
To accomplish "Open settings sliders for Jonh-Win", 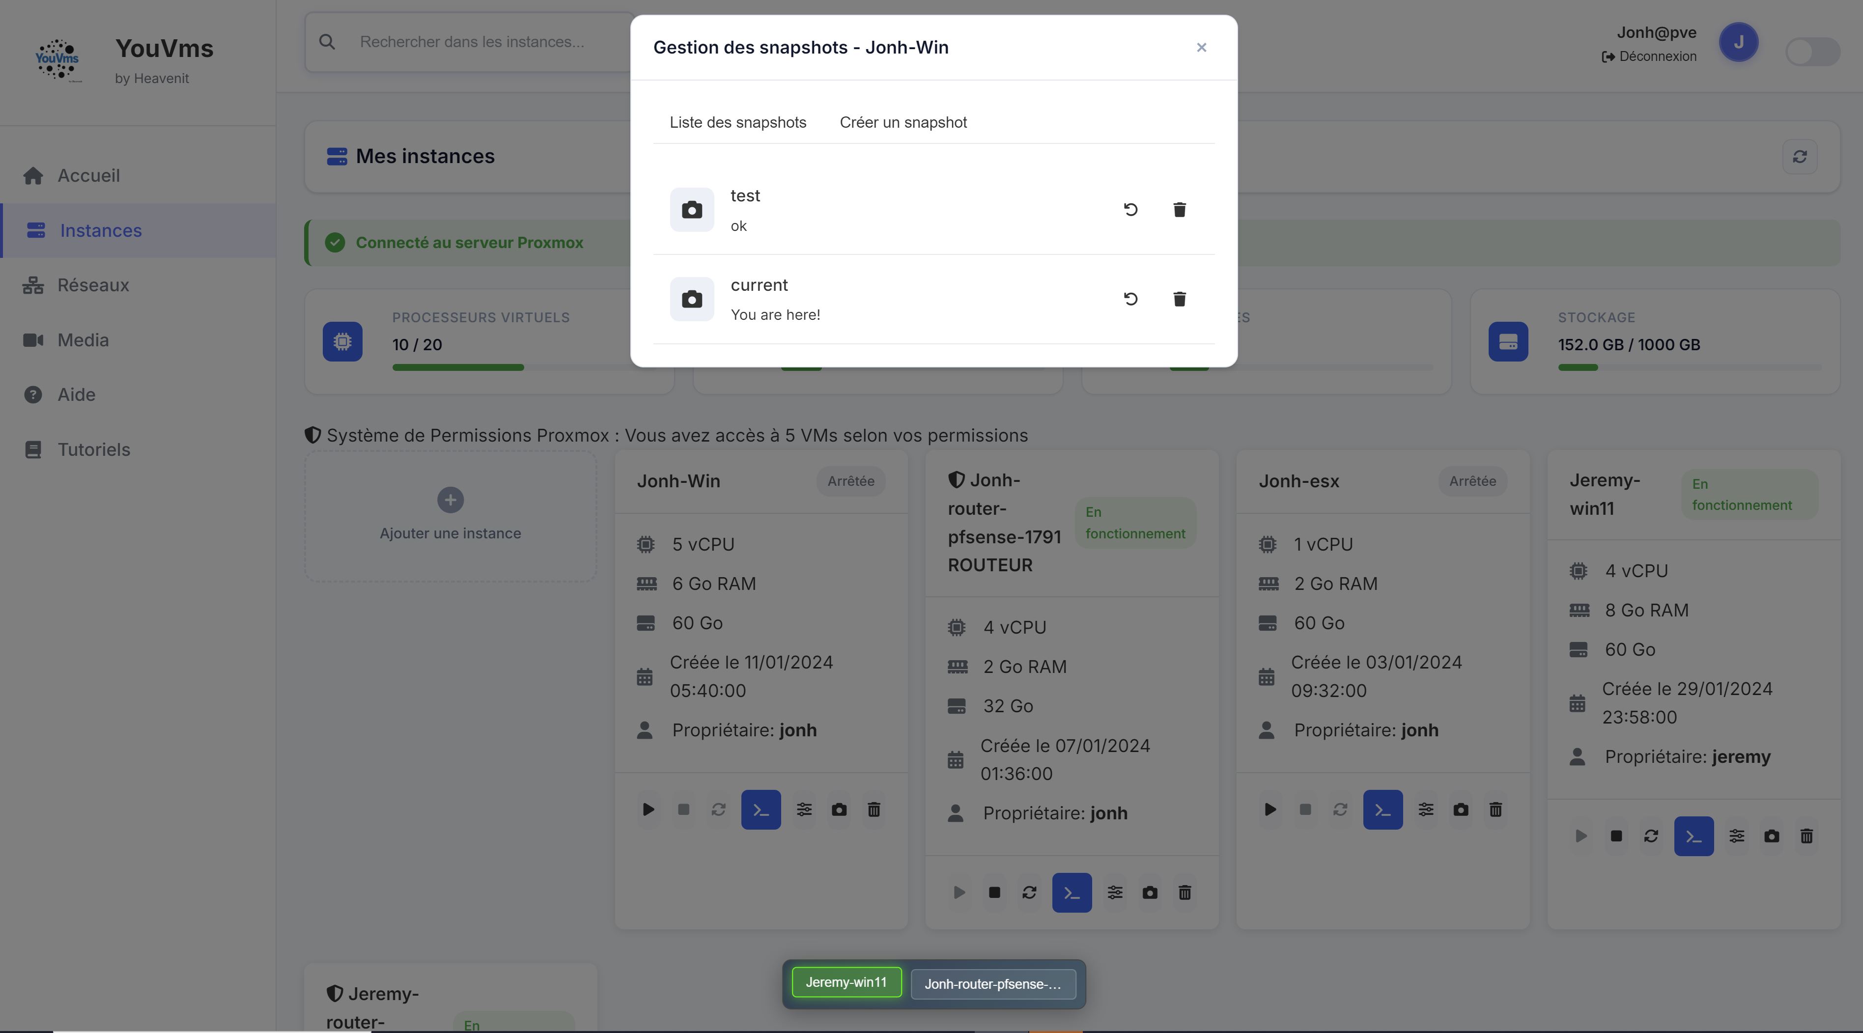I will 804,810.
